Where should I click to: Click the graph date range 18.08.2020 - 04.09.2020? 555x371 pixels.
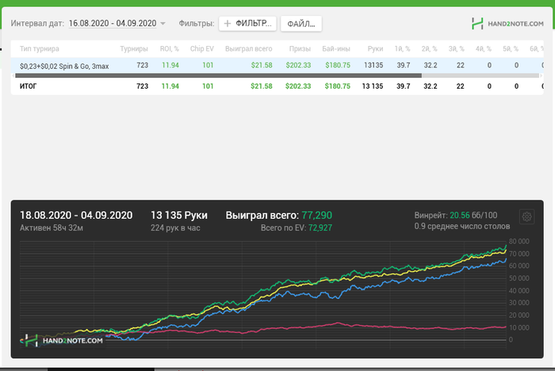(x=76, y=216)
